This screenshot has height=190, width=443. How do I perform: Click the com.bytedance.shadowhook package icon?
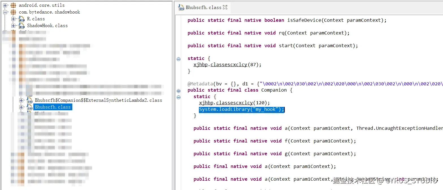[x=13, y=12]
